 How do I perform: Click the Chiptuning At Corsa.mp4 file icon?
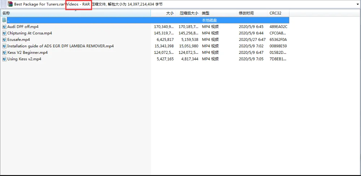pyautogui.click(x=4, y=33)
